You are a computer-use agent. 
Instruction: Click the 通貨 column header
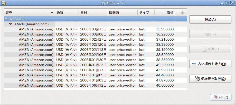click(67, 13)
